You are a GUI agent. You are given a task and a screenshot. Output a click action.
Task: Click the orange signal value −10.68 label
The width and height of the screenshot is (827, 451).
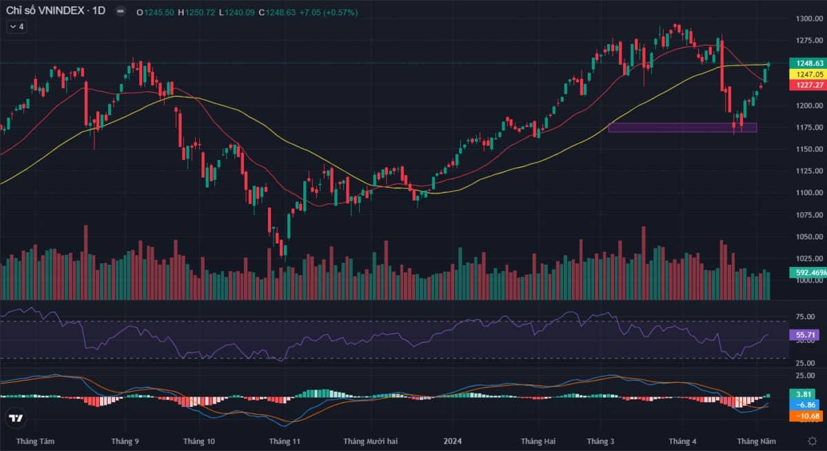(806, 417)
